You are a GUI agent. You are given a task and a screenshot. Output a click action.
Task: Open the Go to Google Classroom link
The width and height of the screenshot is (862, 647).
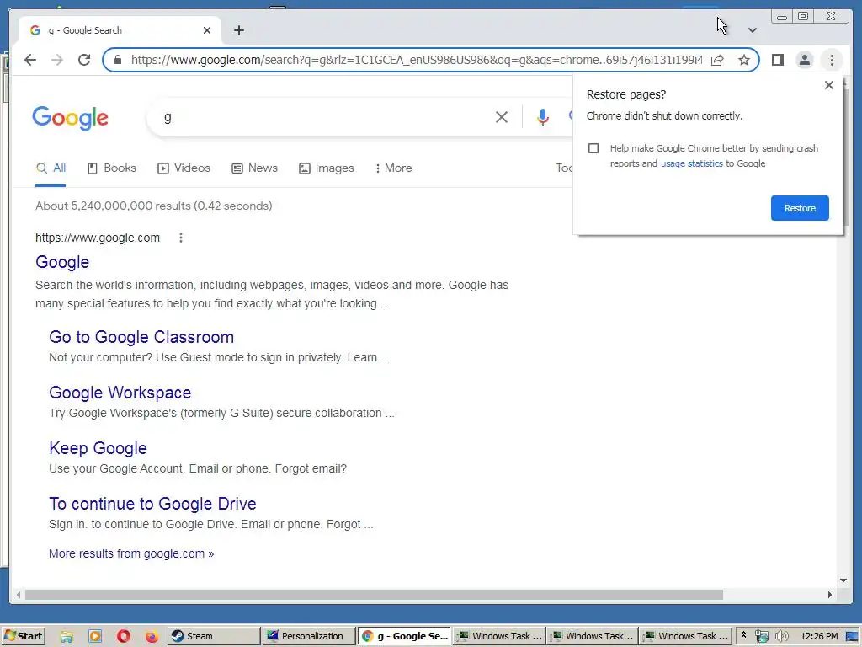[x=141, y=337]
